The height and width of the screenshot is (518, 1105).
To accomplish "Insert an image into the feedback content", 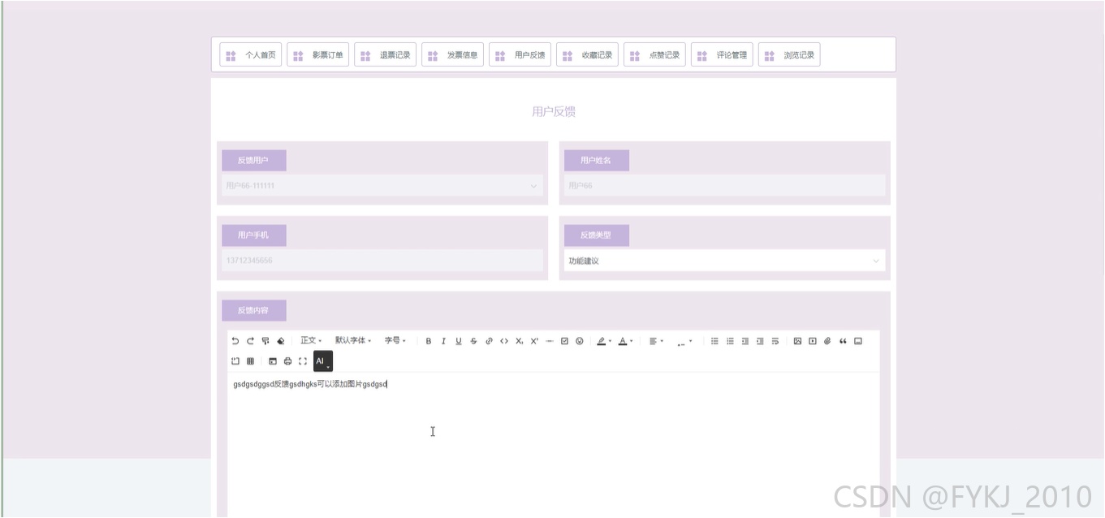I will [x=797, y=341].
